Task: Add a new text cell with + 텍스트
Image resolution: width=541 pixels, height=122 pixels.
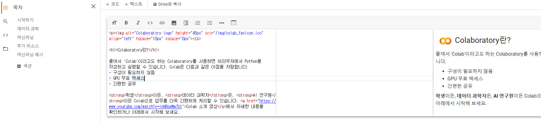Action: pyautogui.click(x=133, y=4)
